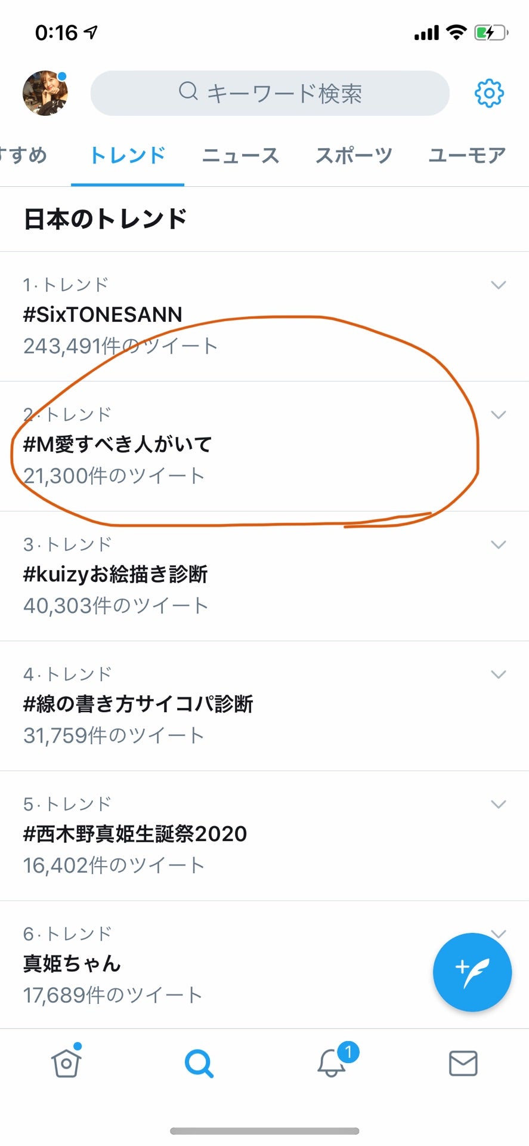Switch to the スポーツ tab
The width and height of the screenshot is (529, 1146).
[354, 156]
